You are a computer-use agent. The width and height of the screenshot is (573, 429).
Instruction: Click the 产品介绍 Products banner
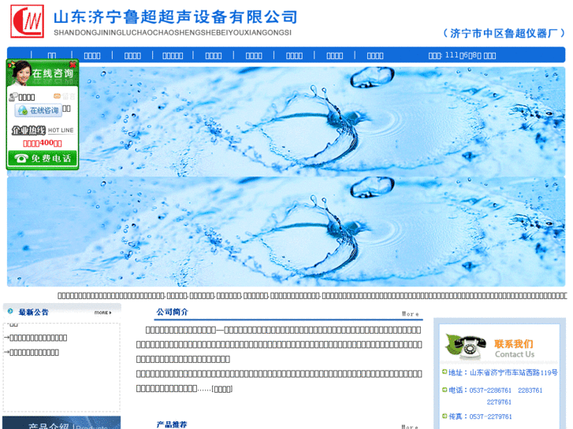pos(61,423)
